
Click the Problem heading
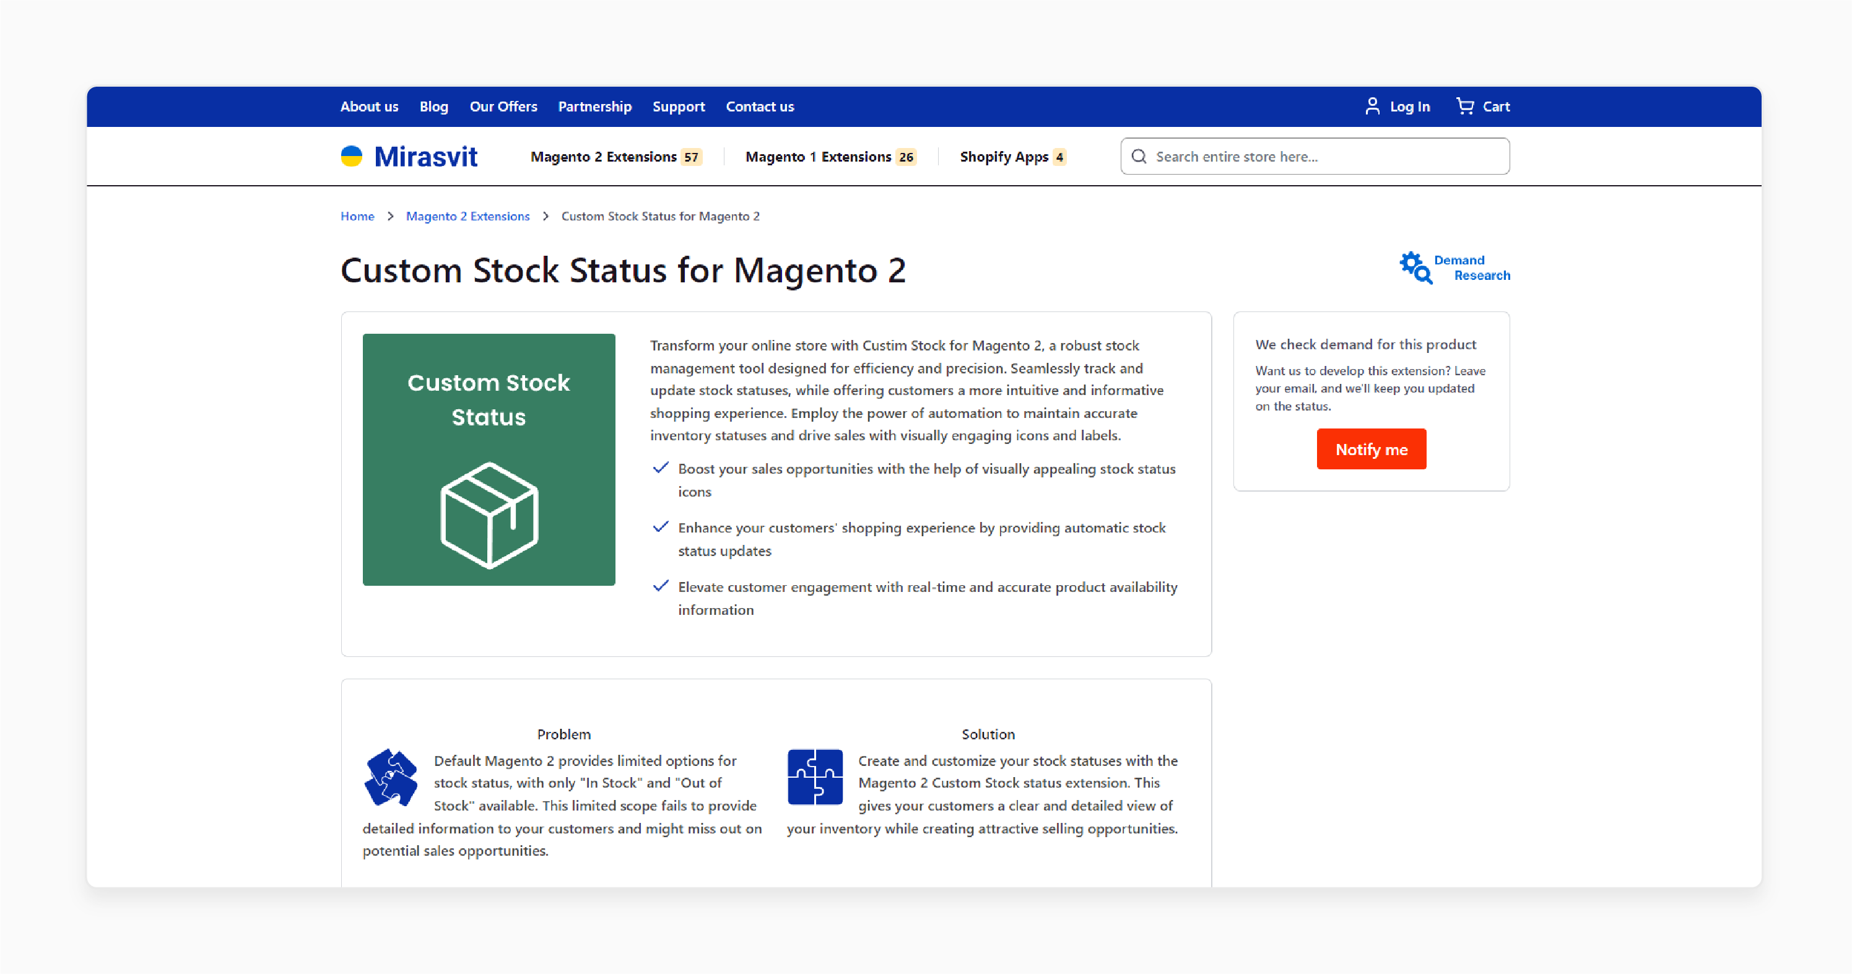(x=563, y=734)
